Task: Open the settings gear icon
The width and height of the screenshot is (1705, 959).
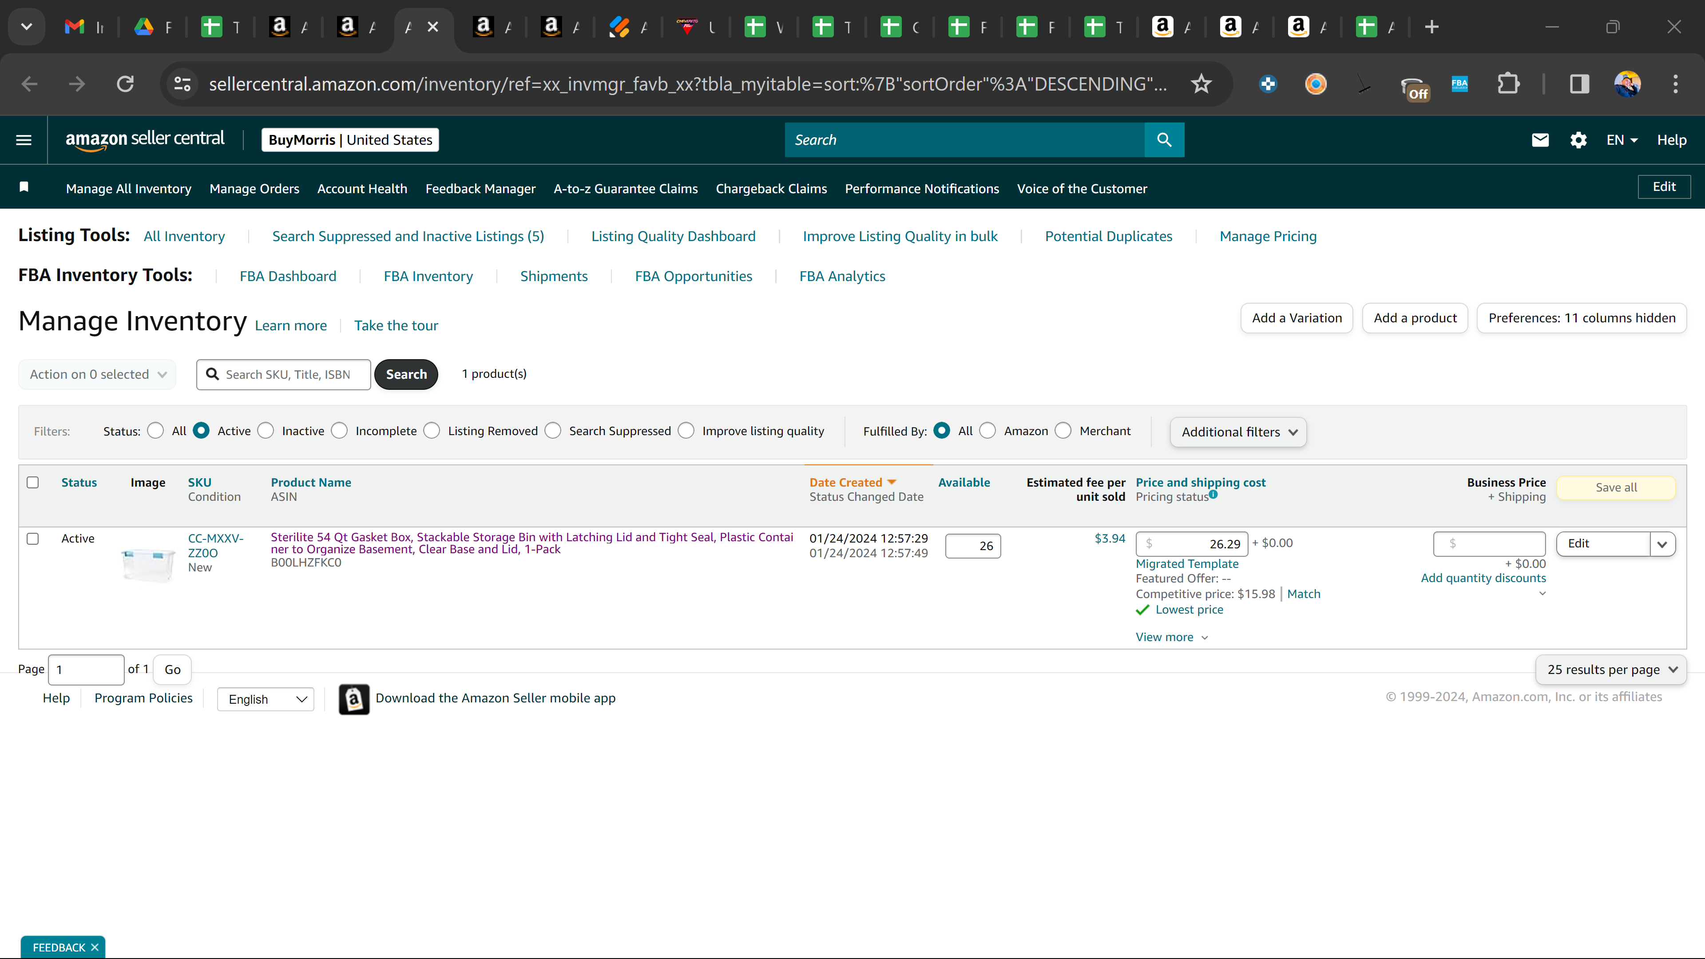Action: tap(1578, 140)
